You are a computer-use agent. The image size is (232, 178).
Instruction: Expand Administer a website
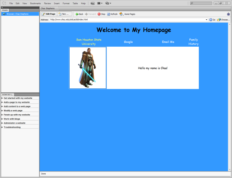click(14, 123)
